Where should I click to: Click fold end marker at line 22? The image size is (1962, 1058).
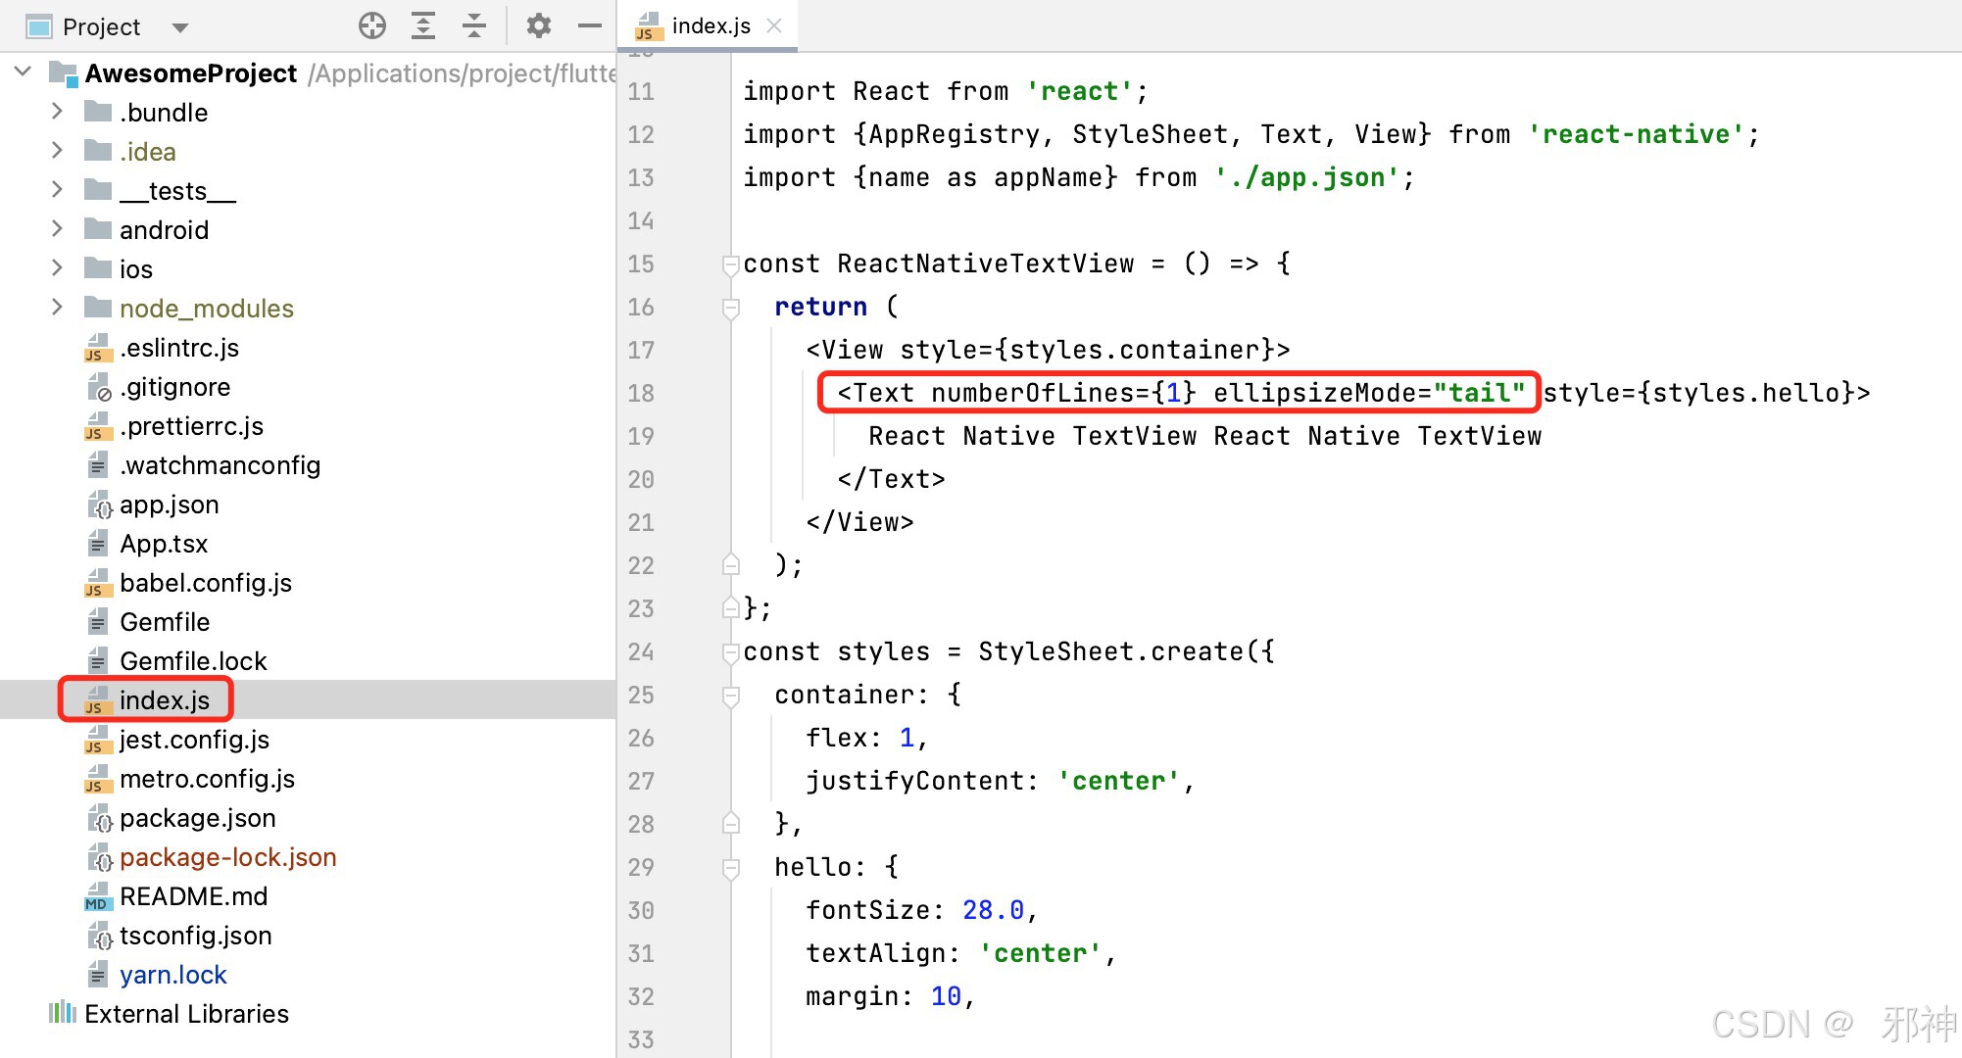(x=730, y=565)
